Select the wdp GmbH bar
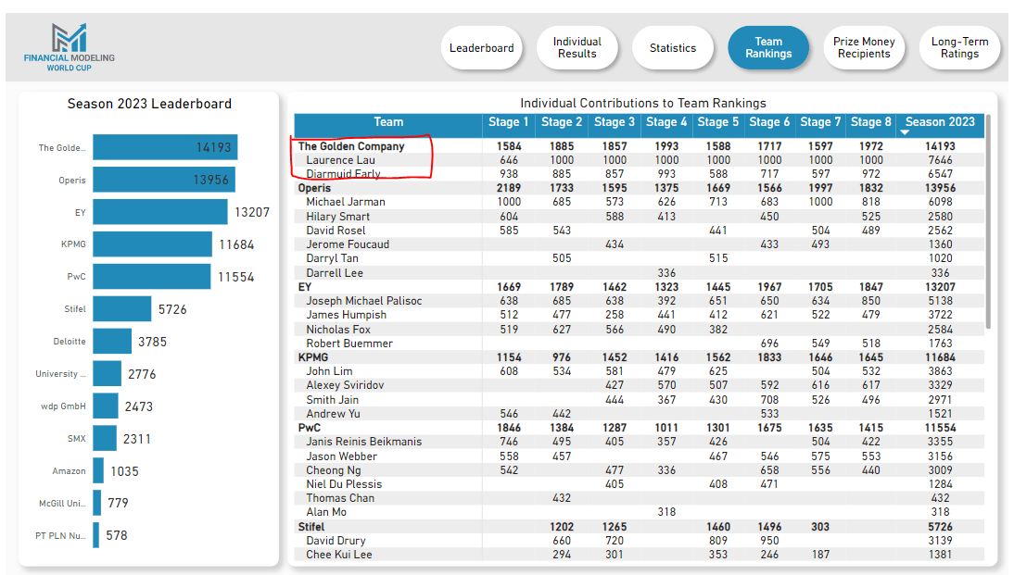Screen dimensions: 1014x575 tap(106, 406)
